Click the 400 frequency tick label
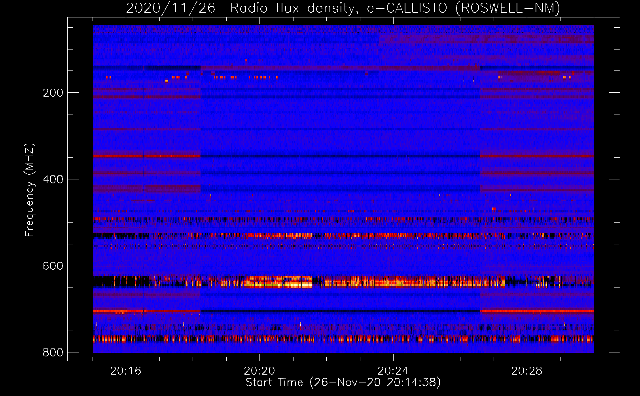 point(53,179)
